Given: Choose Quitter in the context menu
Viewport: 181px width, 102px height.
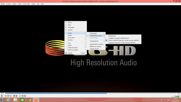Looking at the screenshot, I should (76, 53).
